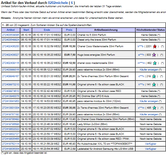This screenshot has width=166, height=155.
Task: Sort table by Ende column
Action: tap(47, 30)
